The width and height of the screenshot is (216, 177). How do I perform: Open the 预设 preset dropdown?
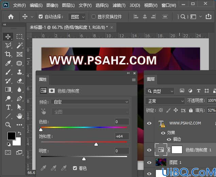coord(90,102)
